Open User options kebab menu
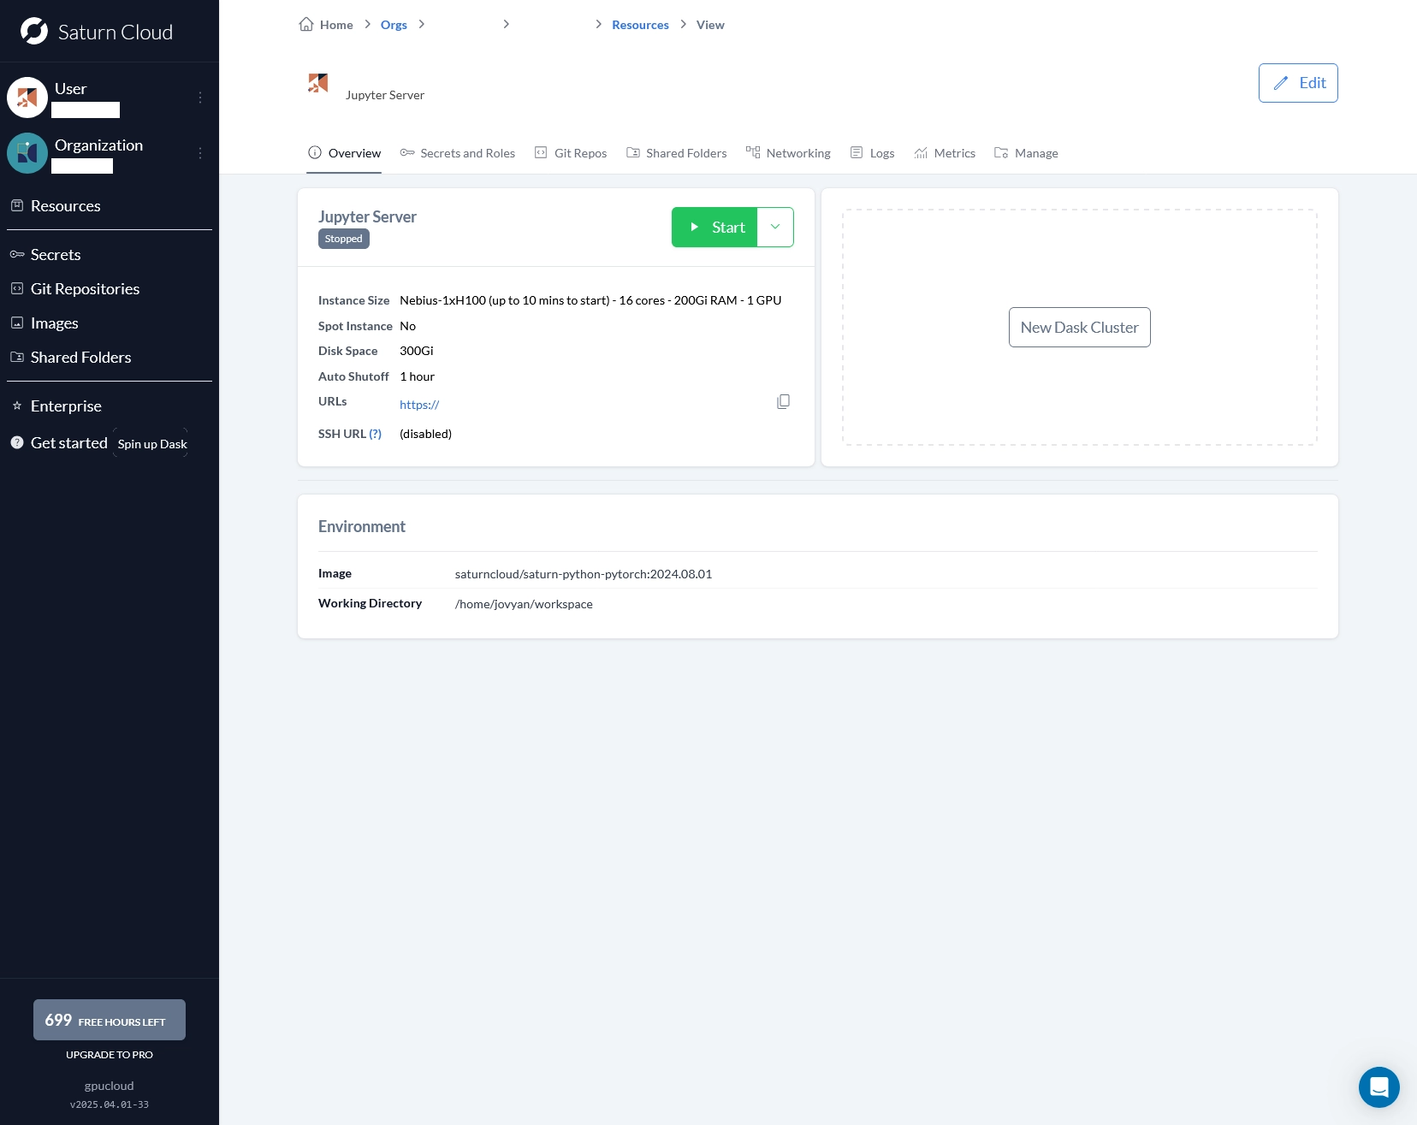Screen dimensions: 1417x1125 [200, 98]
